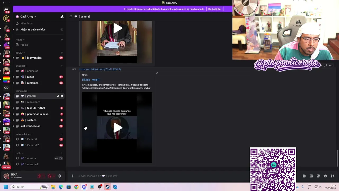Open the emoji picker
339x191 pixels.
pos(325,176)
